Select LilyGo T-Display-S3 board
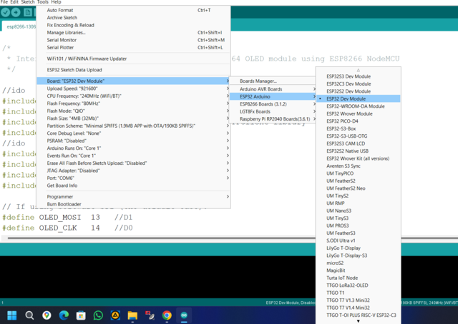The width and height of the screenshot is (458, 324). point(358,255)
